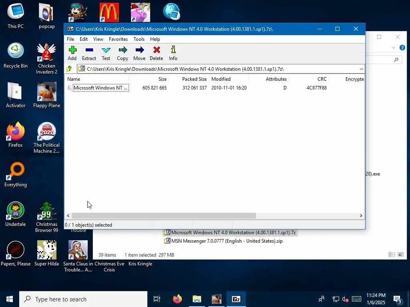The height and width of the screenshot is (307, 410).
Task: Select MSN Messenger 7.0.0777 zip in Explorer
Action: pyautogui.click(x=223, y=241)
